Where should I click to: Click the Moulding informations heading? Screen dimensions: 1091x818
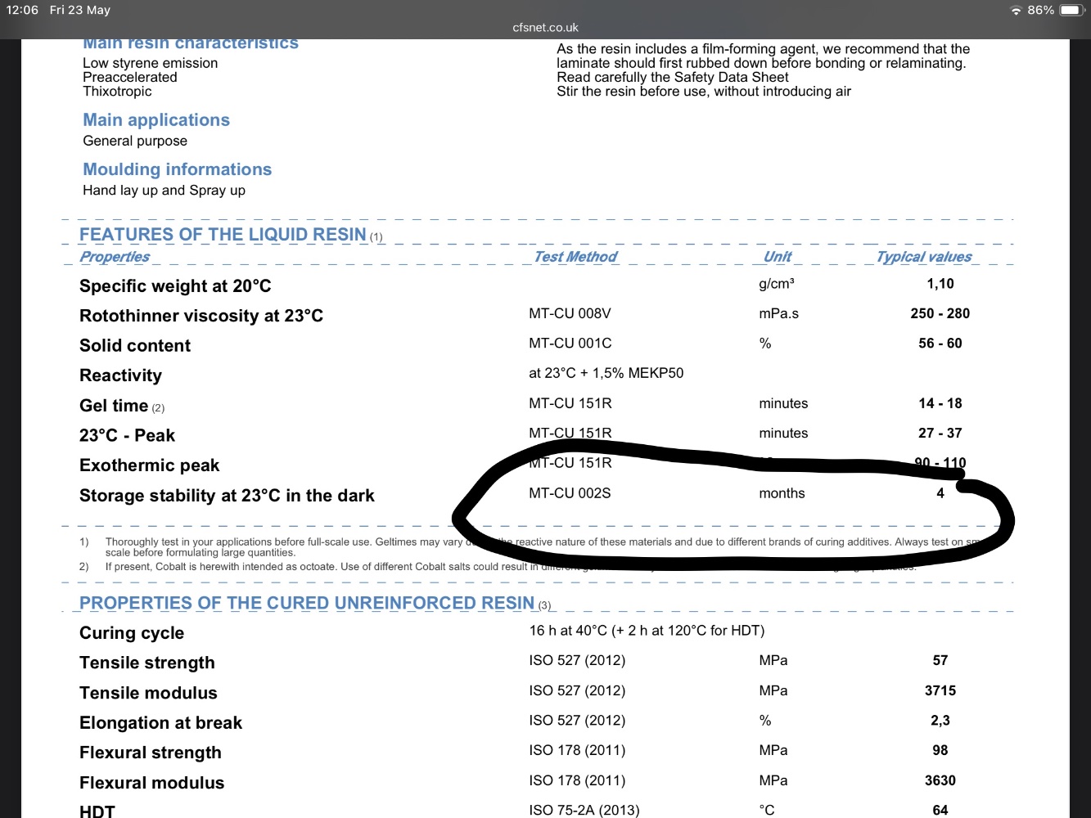click(177, 169)
